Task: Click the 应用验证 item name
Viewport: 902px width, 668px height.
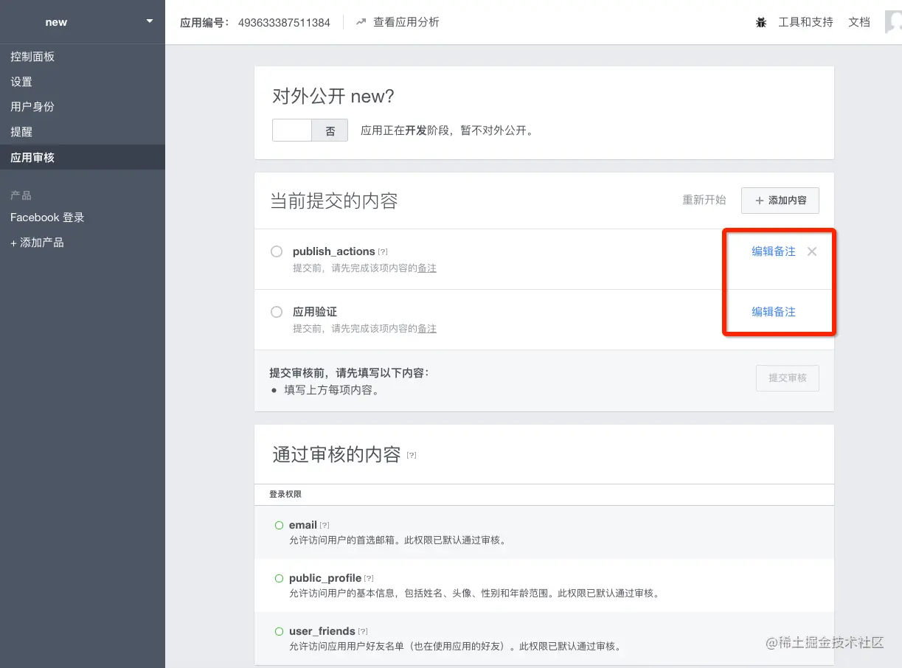Action: point(315,312)
